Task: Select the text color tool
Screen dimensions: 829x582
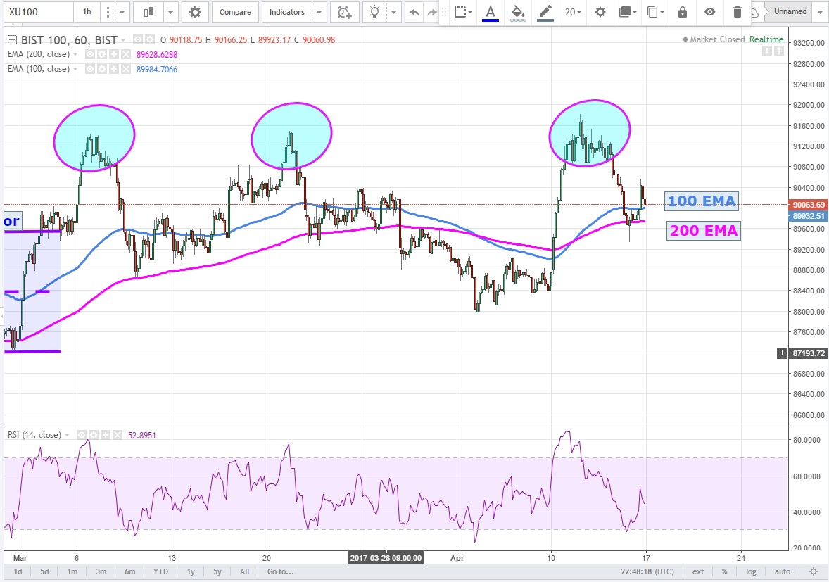Action: [x=491, y=12]
